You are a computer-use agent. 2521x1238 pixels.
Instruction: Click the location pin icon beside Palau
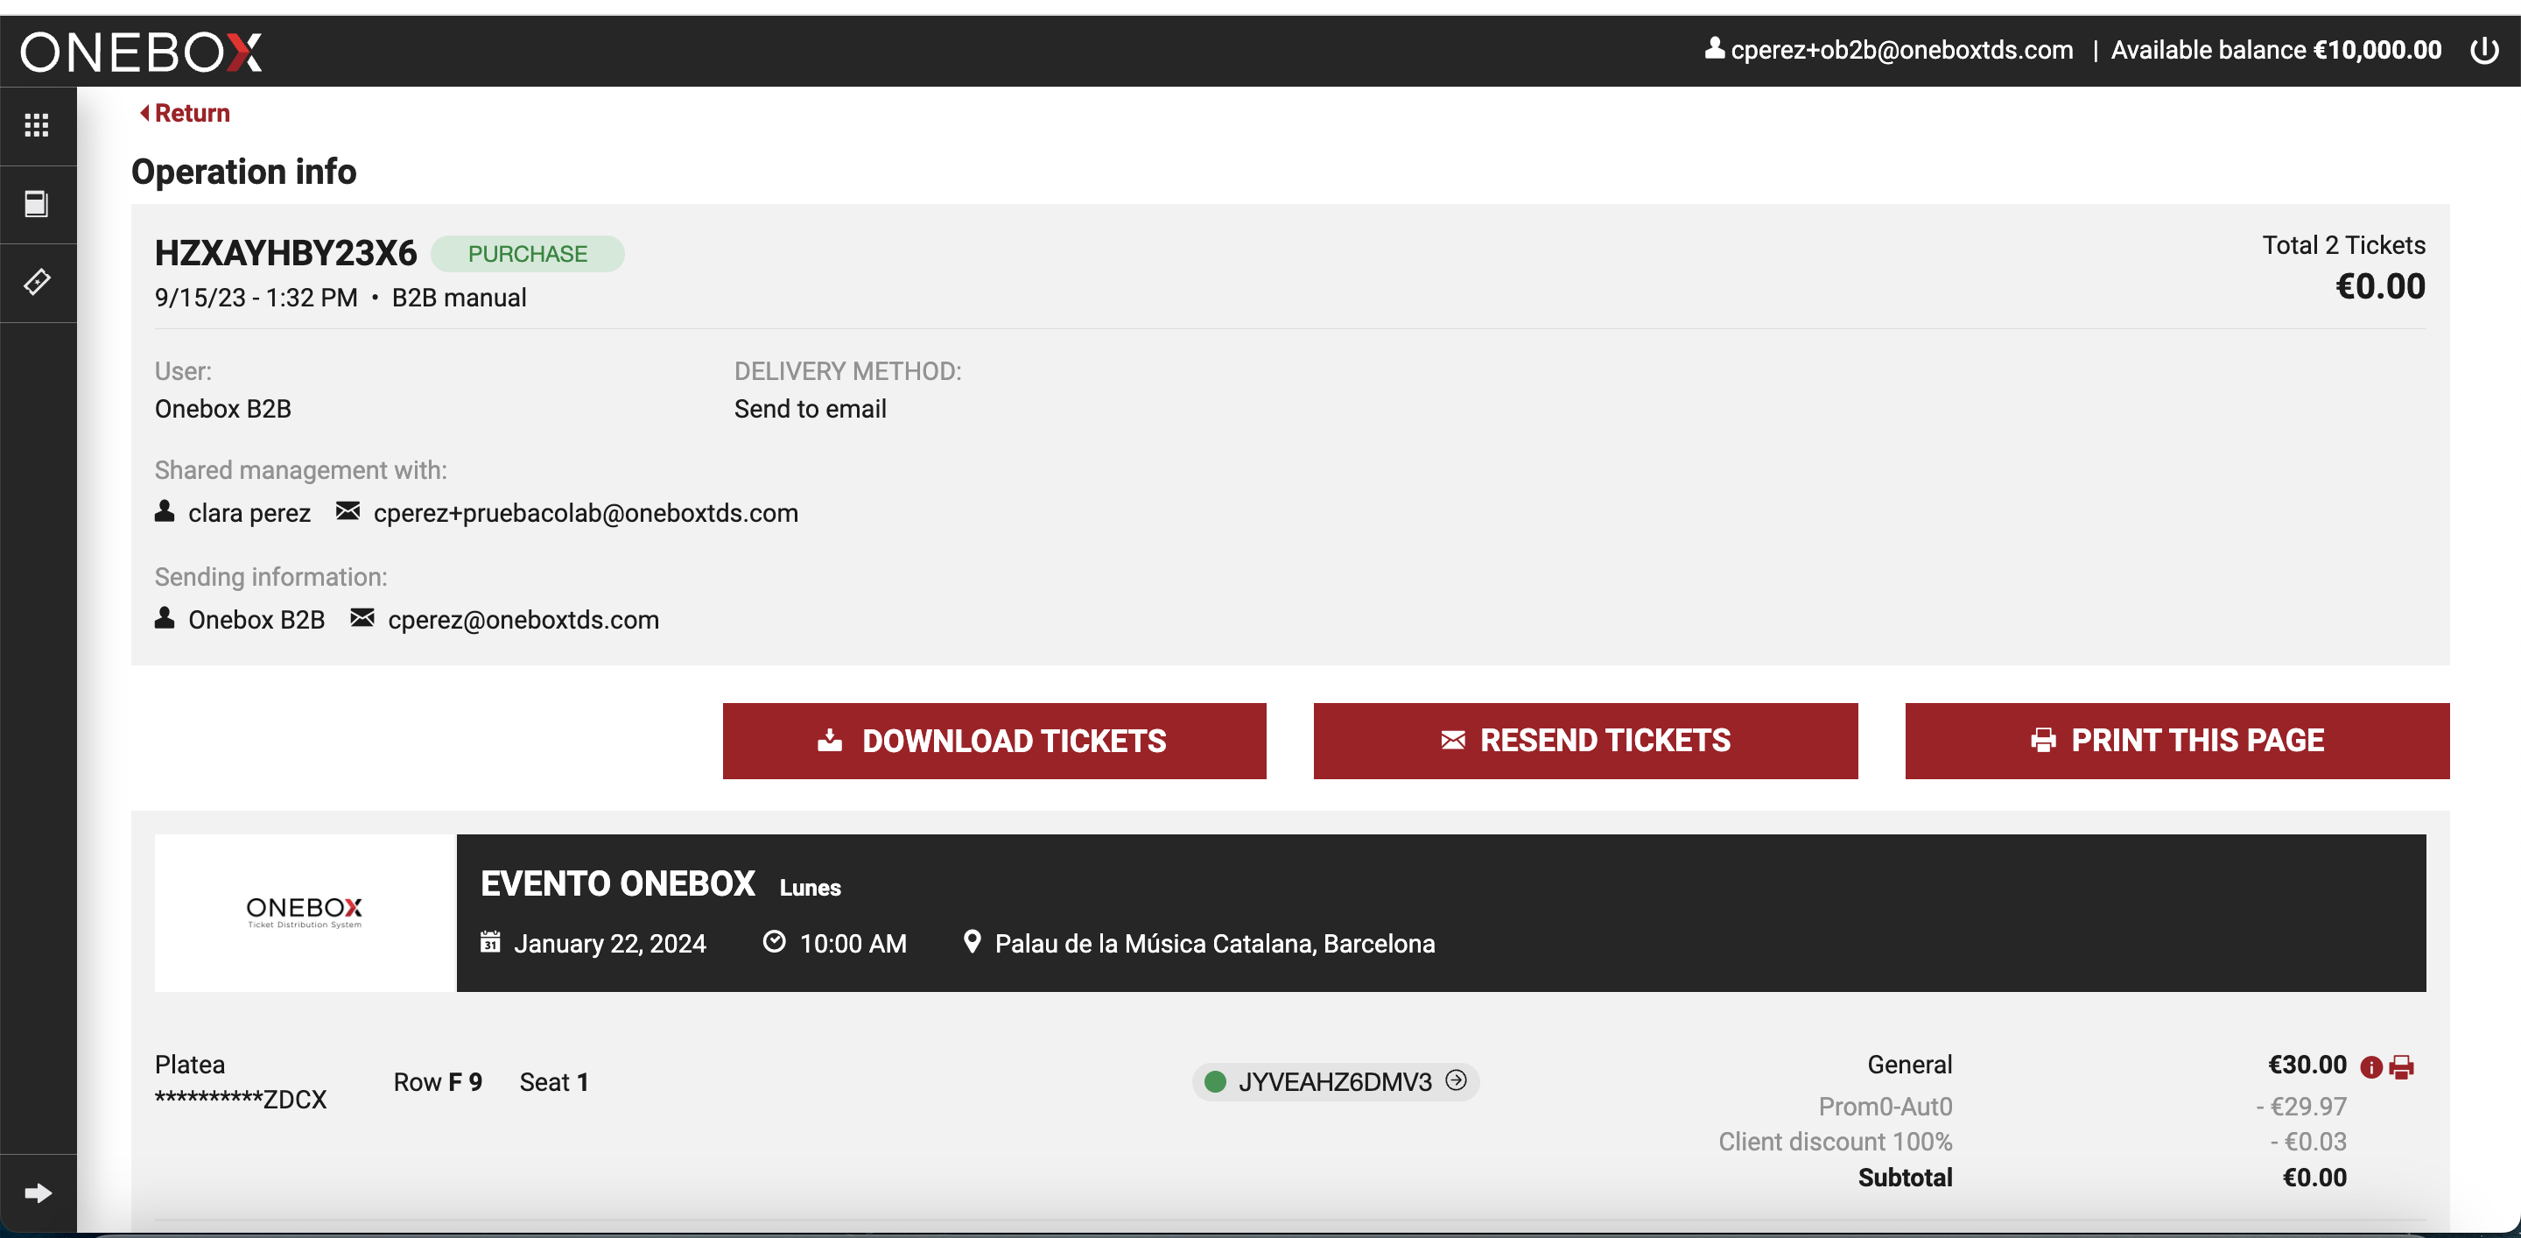pos(972,941)
